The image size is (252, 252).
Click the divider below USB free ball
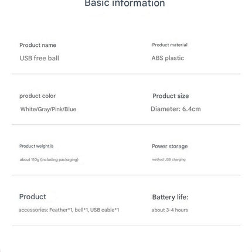pyautogui.click(x=126, y=74)
